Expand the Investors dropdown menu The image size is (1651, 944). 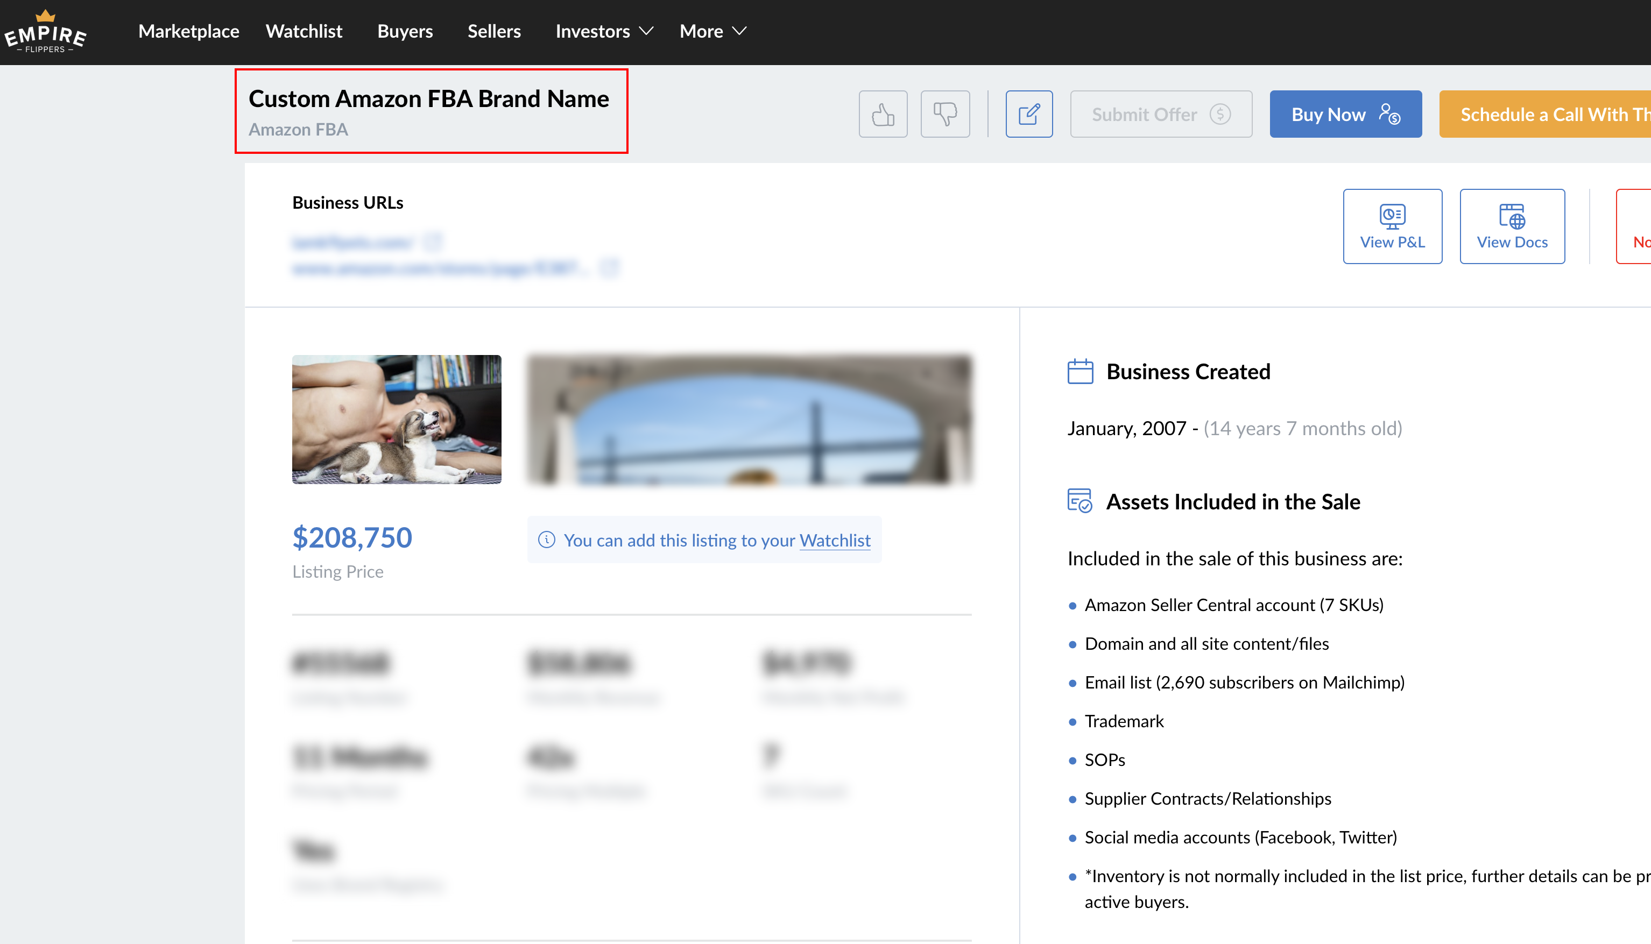(604, 31)
